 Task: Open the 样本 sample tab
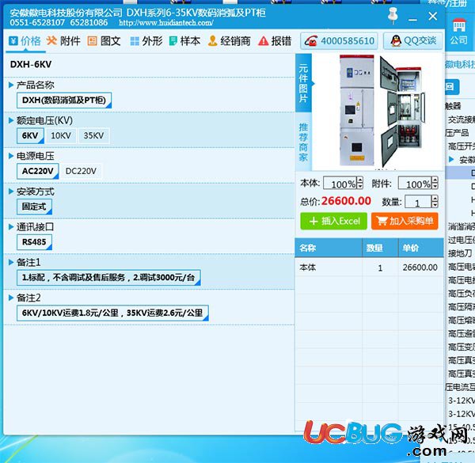[x=184, y=41]
